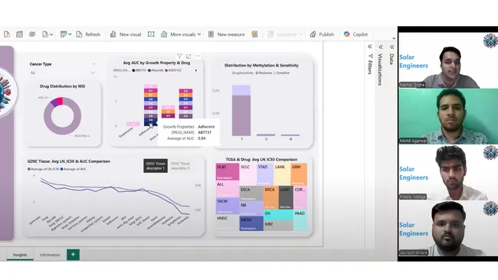Click the Sensitive legend entry
Viewport: 498px width, 280px height.
281,73
